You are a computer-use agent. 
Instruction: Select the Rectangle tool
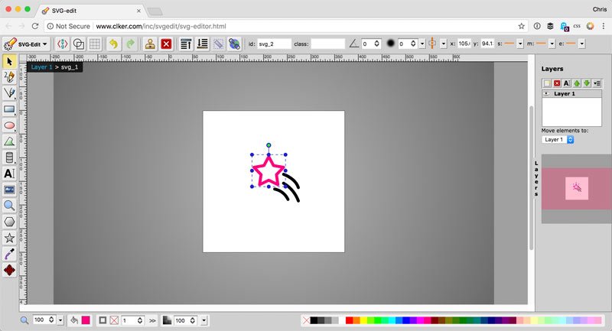click(9, 109)
